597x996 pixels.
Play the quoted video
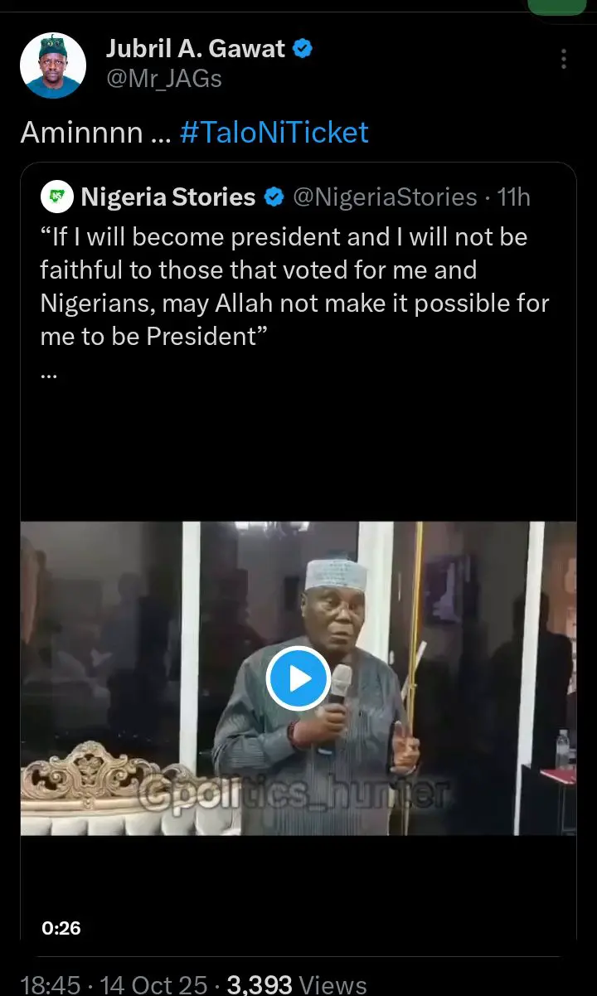point(298,678)
